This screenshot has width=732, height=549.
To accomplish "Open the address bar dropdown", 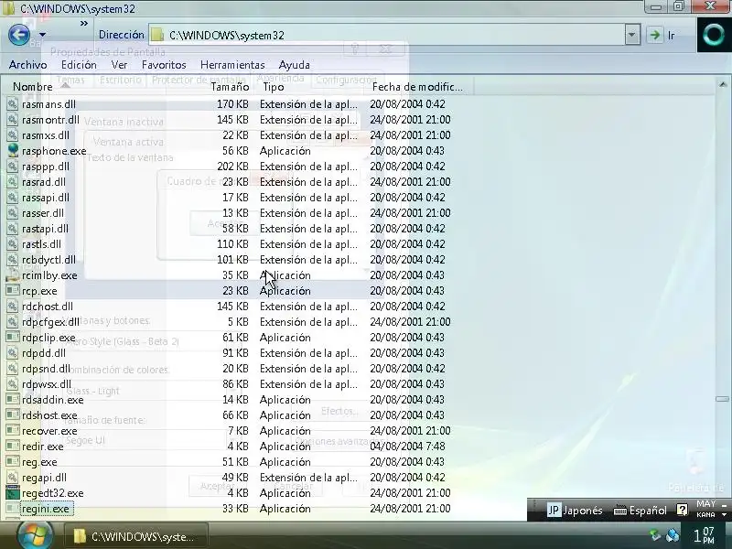I will tap(632, 35).
